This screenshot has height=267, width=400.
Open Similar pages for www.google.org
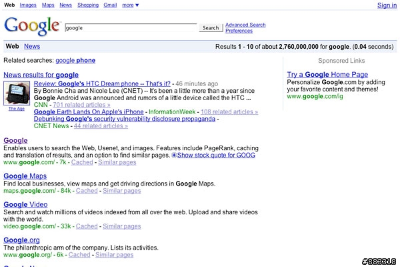(115, 255)
